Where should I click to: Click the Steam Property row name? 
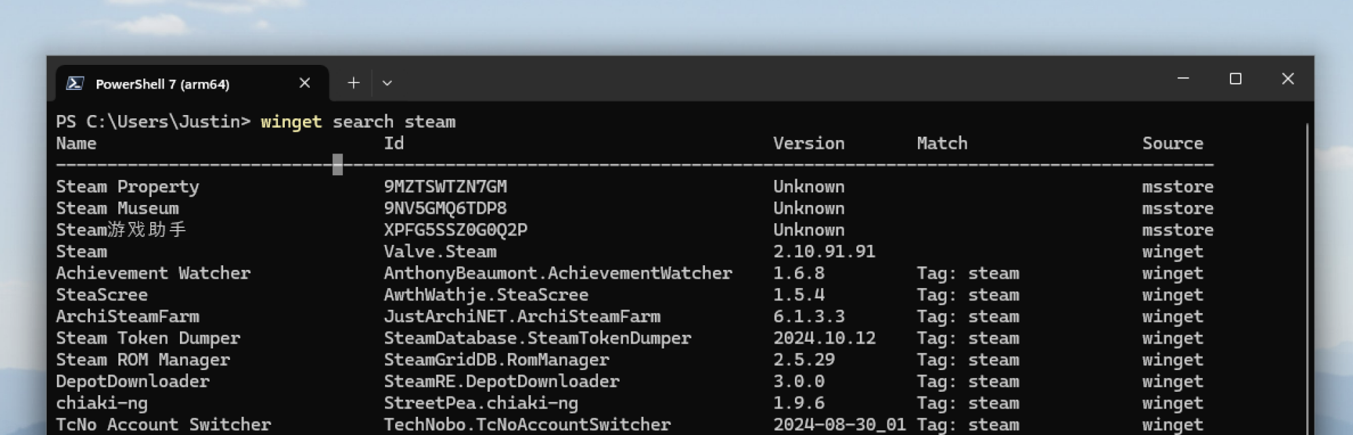[127, 187]
